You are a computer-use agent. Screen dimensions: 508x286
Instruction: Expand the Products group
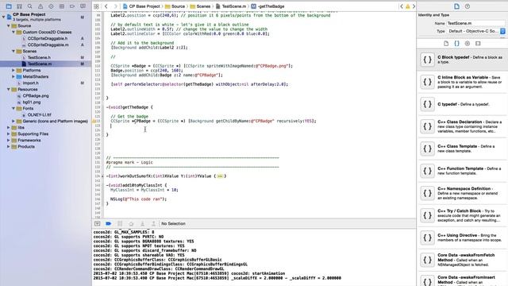pos(9,146)
